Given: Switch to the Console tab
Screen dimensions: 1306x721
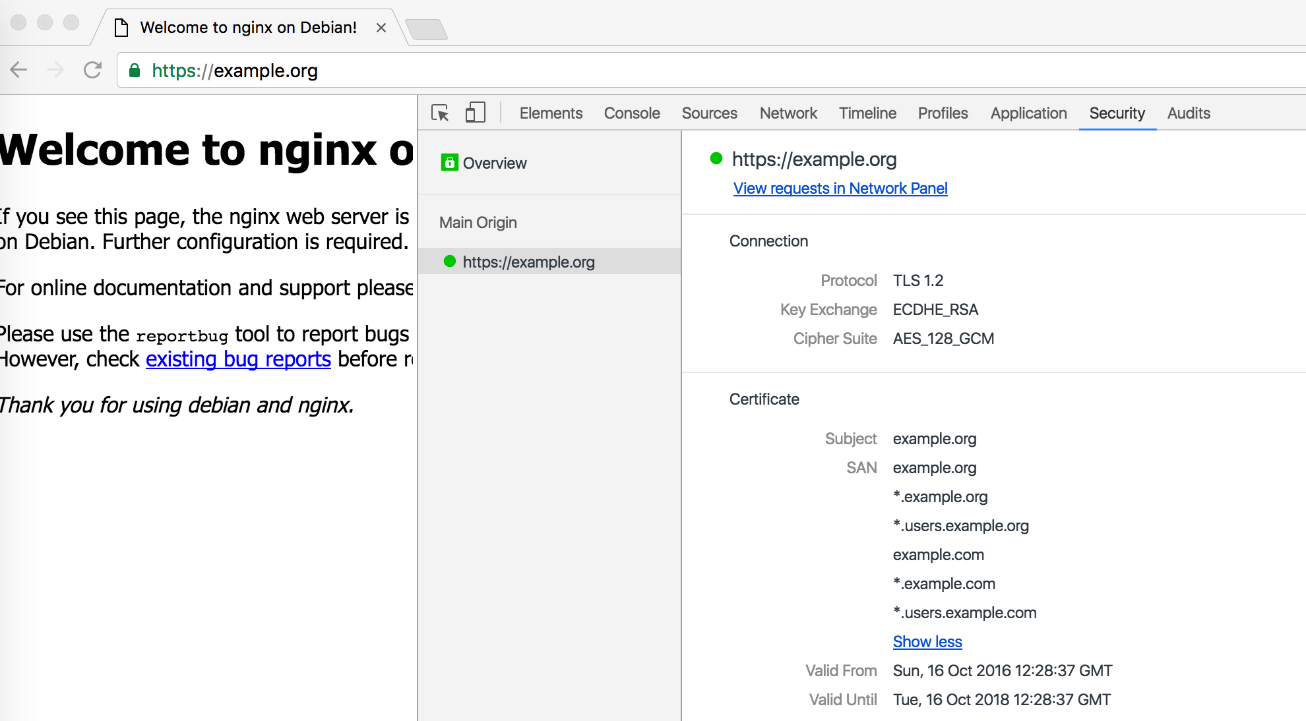Looking at the screenshot, I should [632, 113].
